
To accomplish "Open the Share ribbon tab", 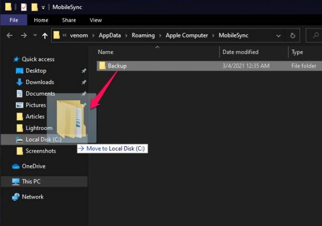I will [69, 20].
